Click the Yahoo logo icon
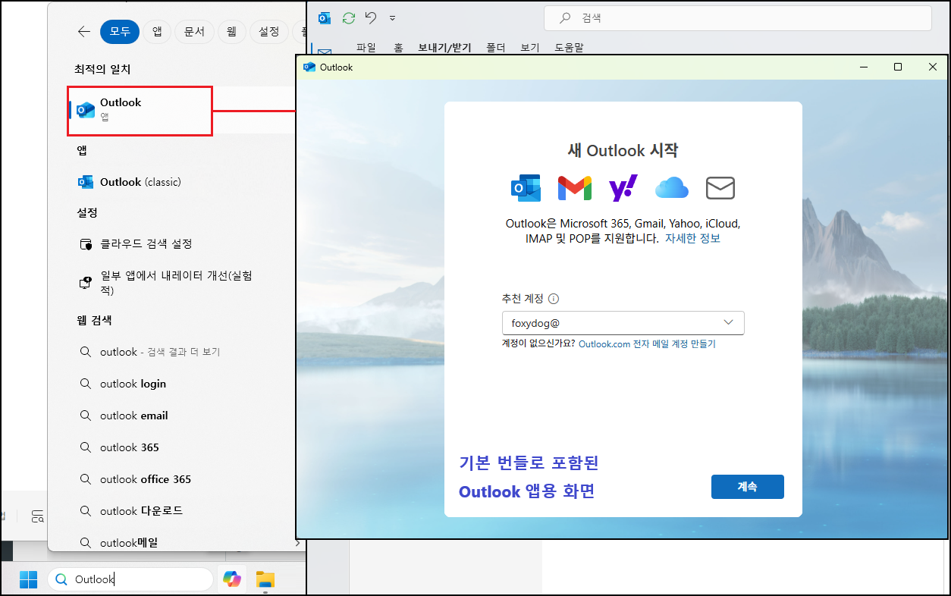Image resolution: width=951 pixels, height=596 pixels. (x=623, y=188)
